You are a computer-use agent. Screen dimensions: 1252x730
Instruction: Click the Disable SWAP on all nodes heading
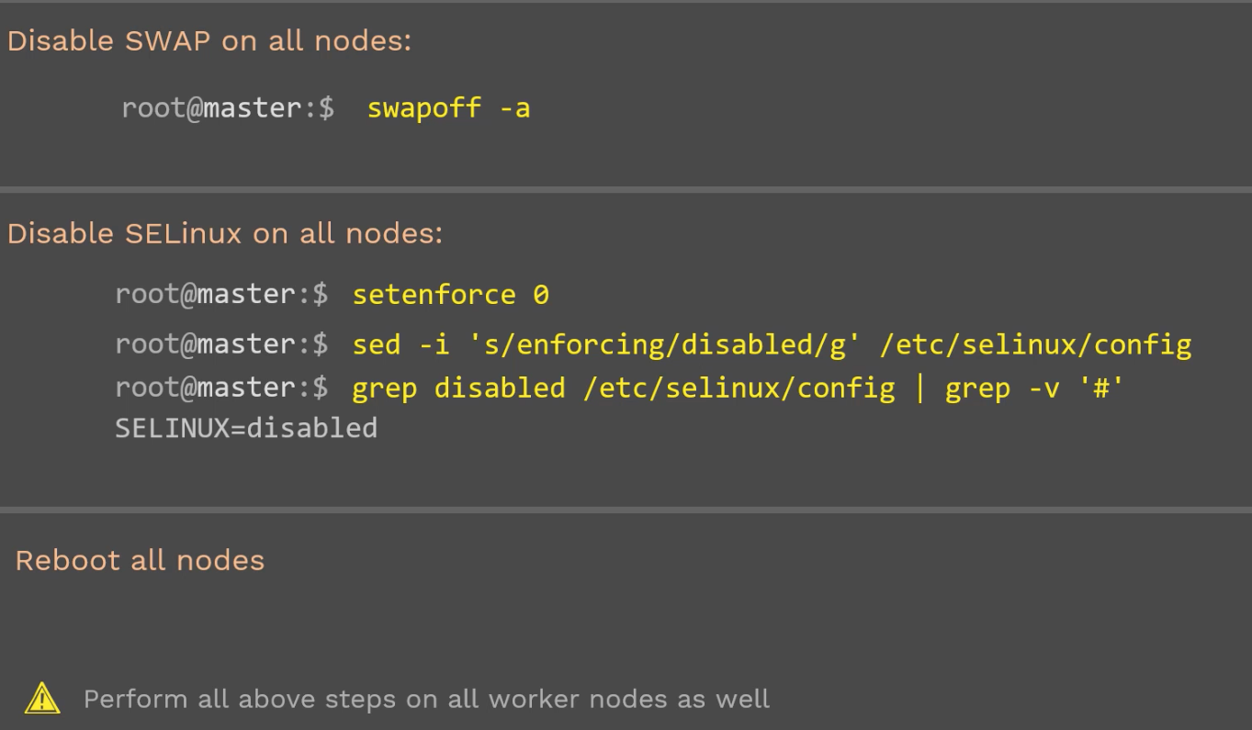click(x=209, y=41)
